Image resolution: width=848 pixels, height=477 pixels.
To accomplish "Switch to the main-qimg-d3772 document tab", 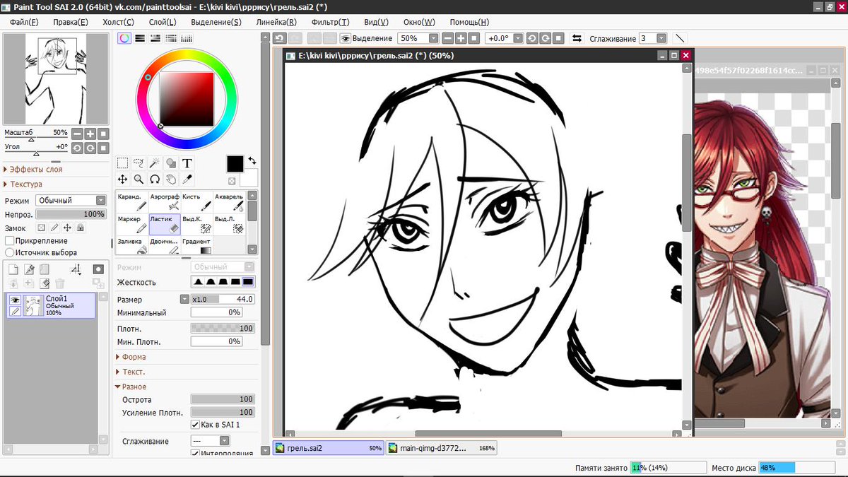I will pos(442,448).
